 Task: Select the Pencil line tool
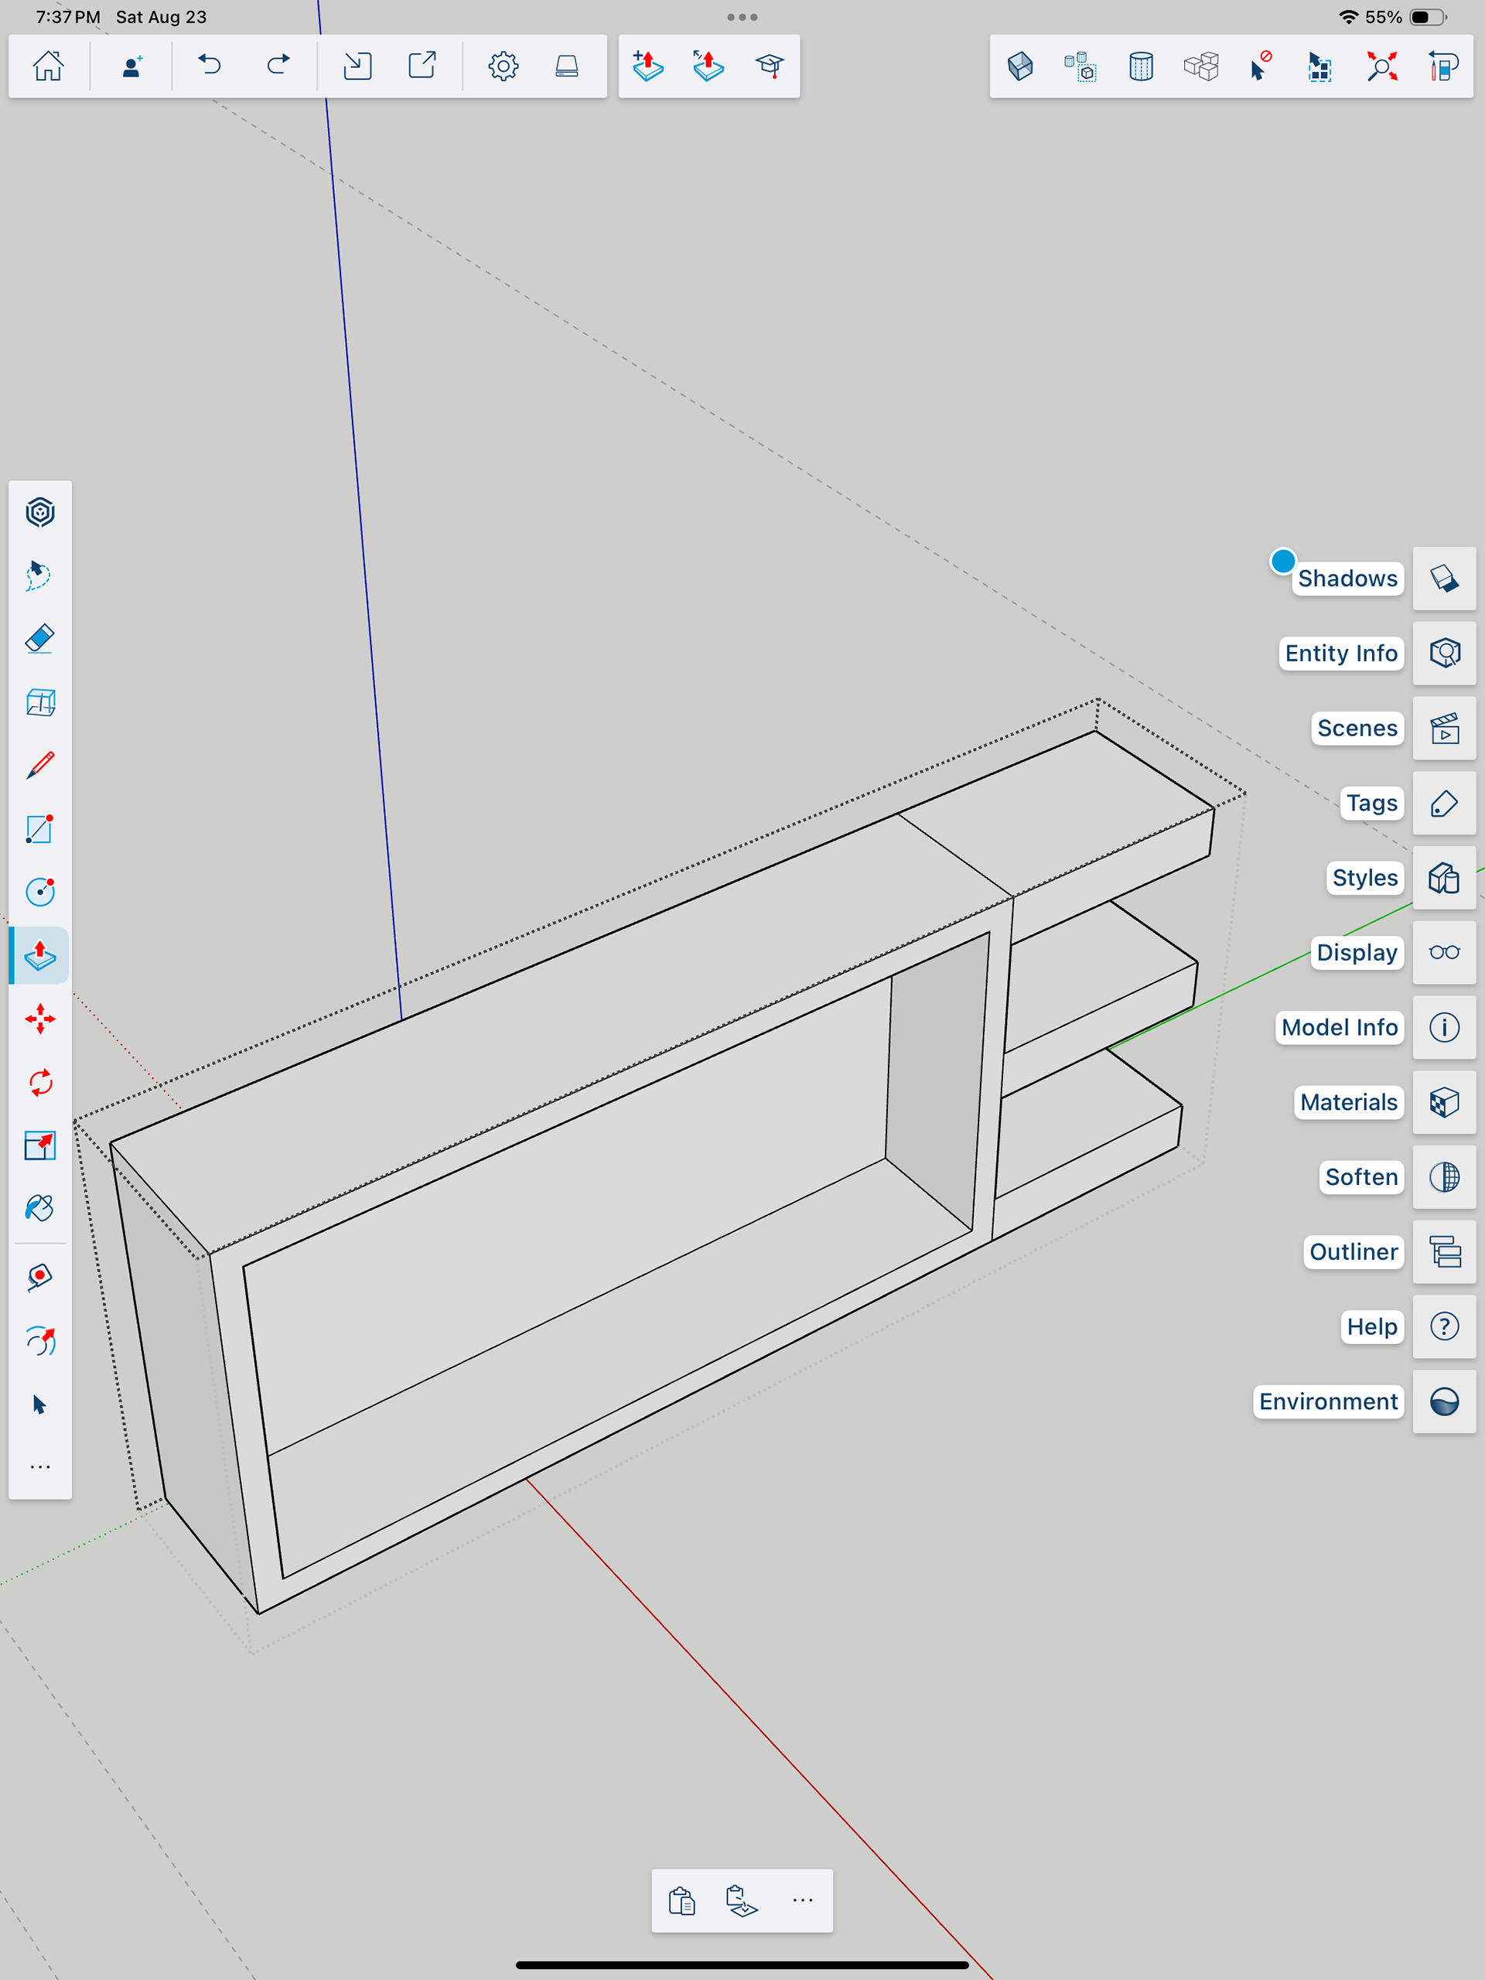[39, 766]
